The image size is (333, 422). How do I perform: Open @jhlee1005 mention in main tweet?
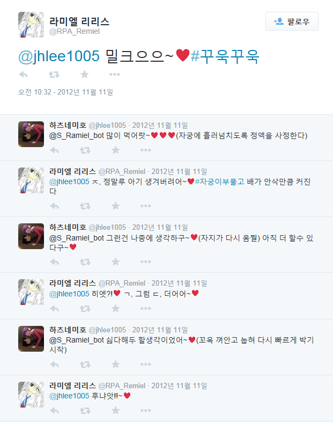[59, 56]
